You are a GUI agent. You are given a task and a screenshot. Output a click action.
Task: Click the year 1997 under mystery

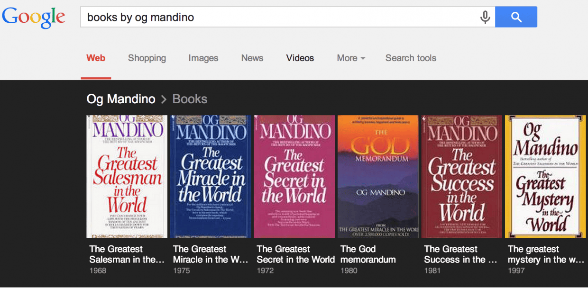coord(516,271)
